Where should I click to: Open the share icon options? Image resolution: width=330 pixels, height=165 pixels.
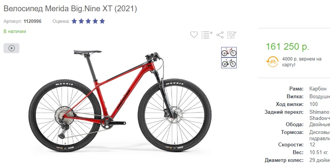220,35
